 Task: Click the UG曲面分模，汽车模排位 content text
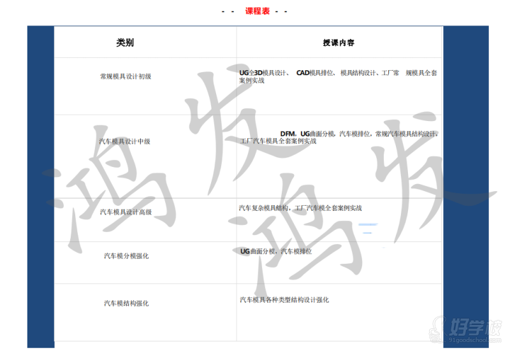click(276, 252)
